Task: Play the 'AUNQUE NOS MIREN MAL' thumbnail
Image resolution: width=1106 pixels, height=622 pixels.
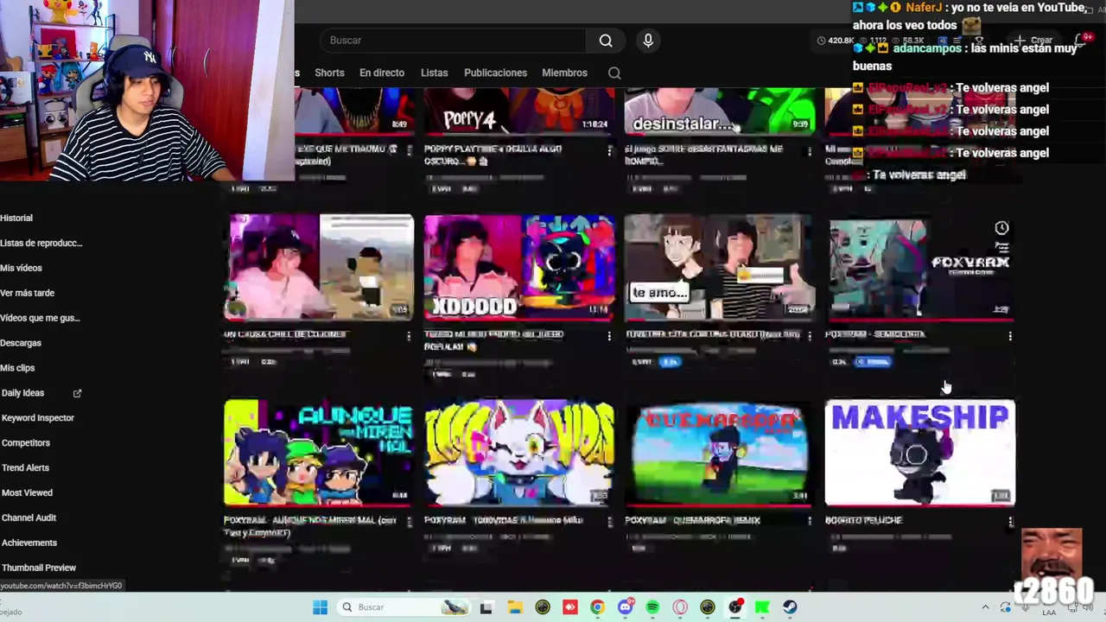Action: (318, 452)
